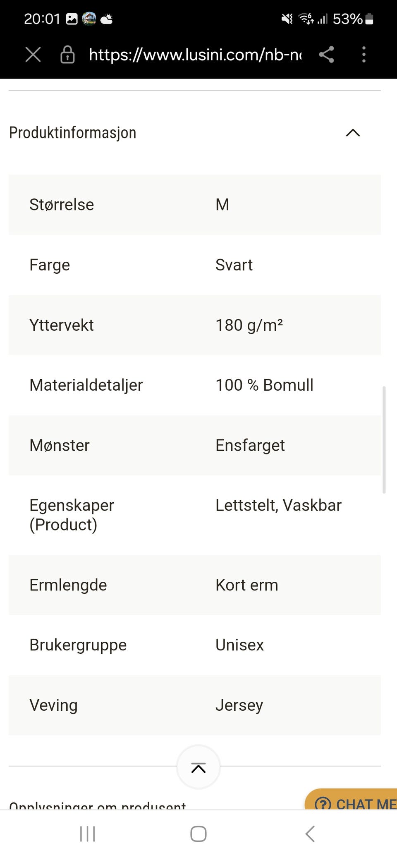
Task: Tap the padlock site security icon
Action: pyautogui.click(x=67, y=54)
